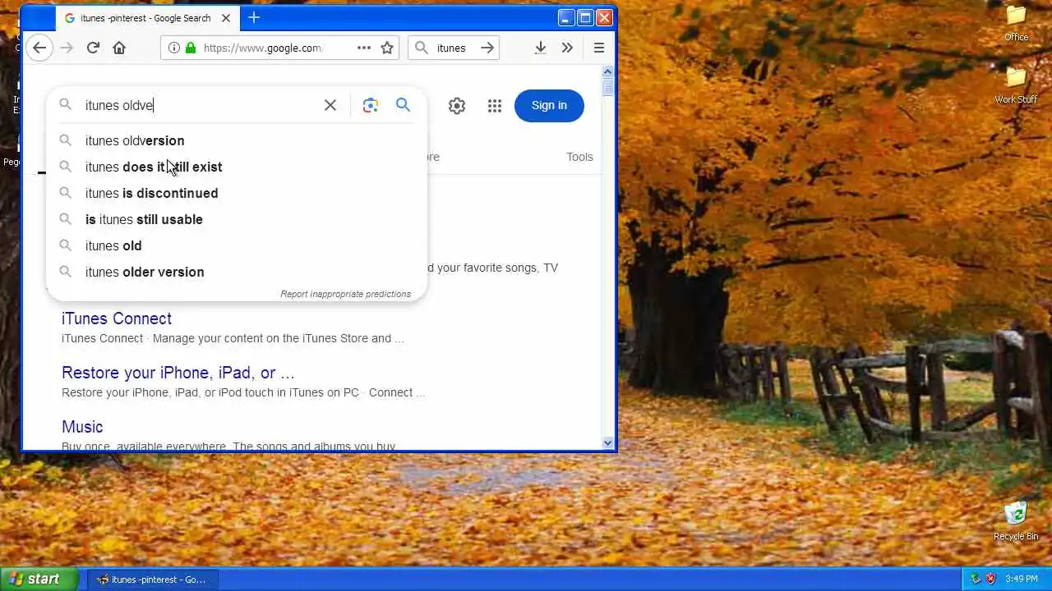1052x591 pixels.
Task: Open the Office desktop folder
Action: (1017, 23)
